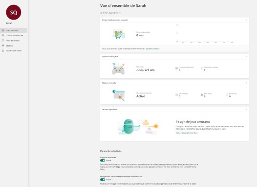Viewport: 257px width, 187px height.
Task: Click the Xbox settings link under 'jeux amusants'
Action: [186, 133]
